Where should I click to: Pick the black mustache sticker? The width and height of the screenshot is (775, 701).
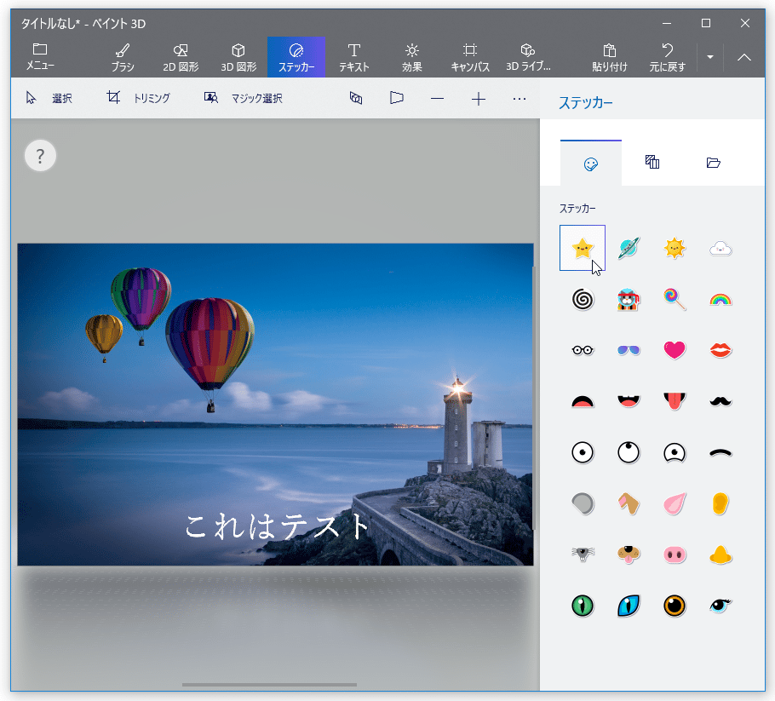pyautogui.click(x=720, y=401)
